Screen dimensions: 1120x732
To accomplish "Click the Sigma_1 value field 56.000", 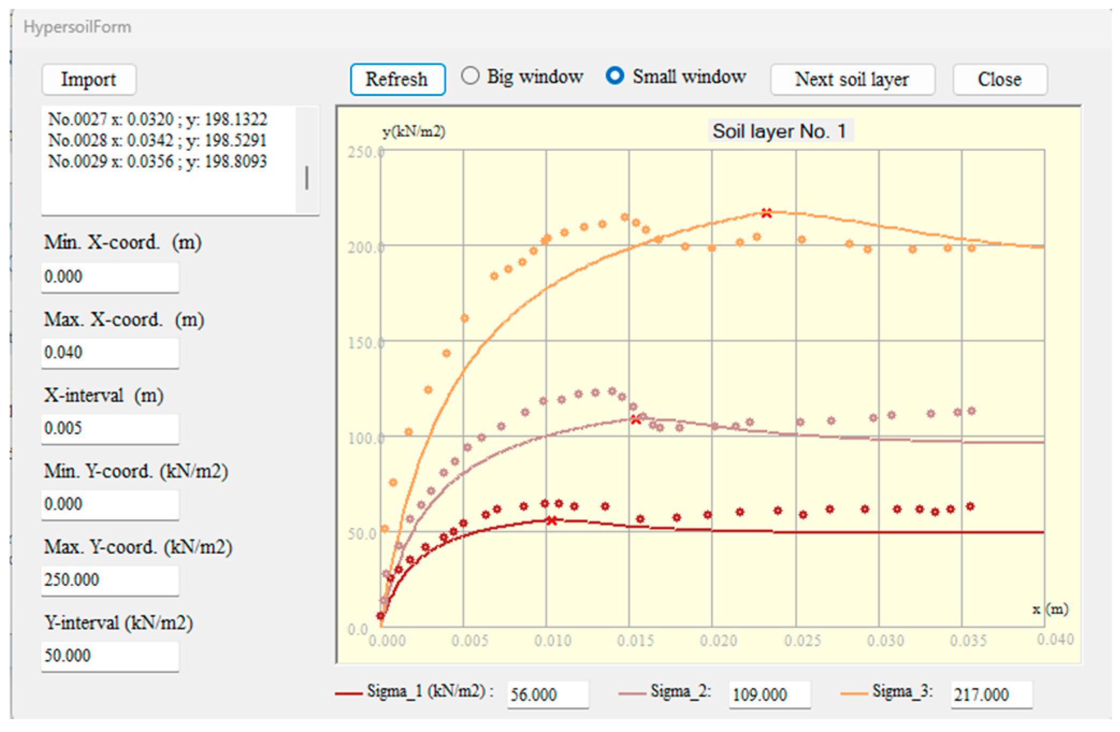I will (x=547, y=694).
